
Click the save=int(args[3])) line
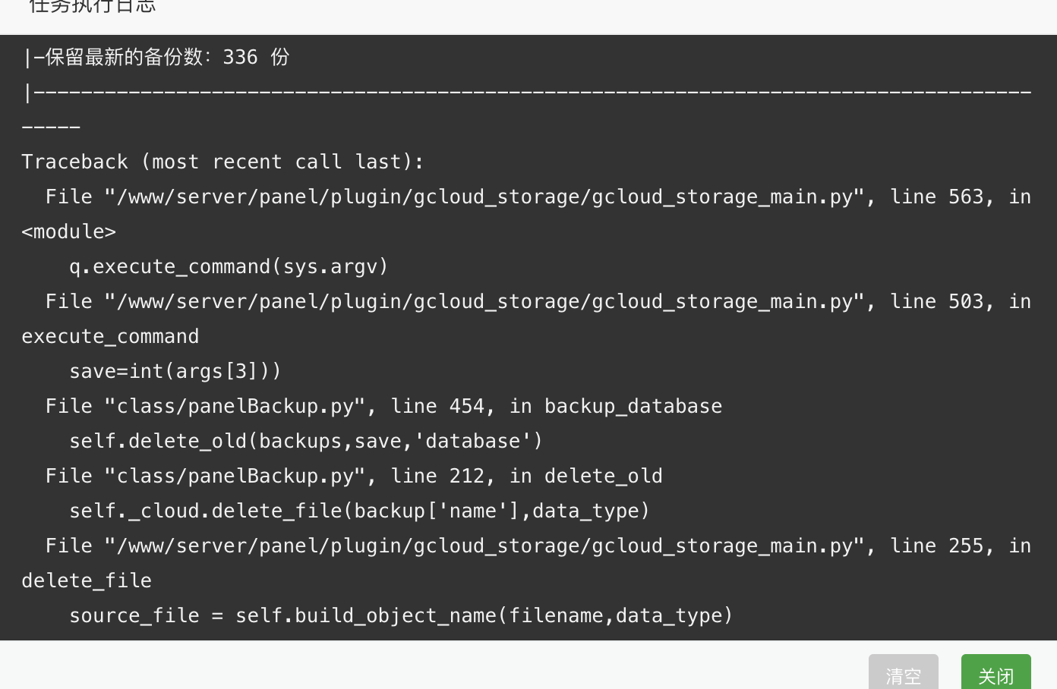click(175, 371)
